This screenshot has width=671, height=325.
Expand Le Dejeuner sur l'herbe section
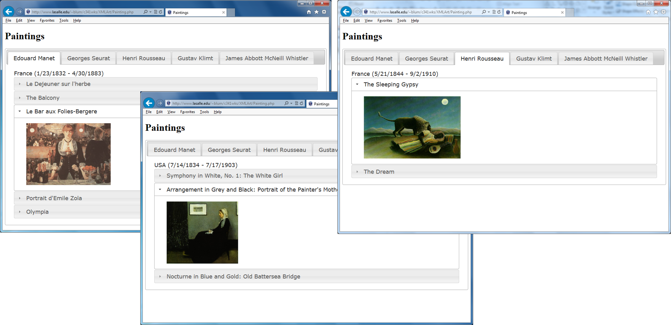pos(166,84)
